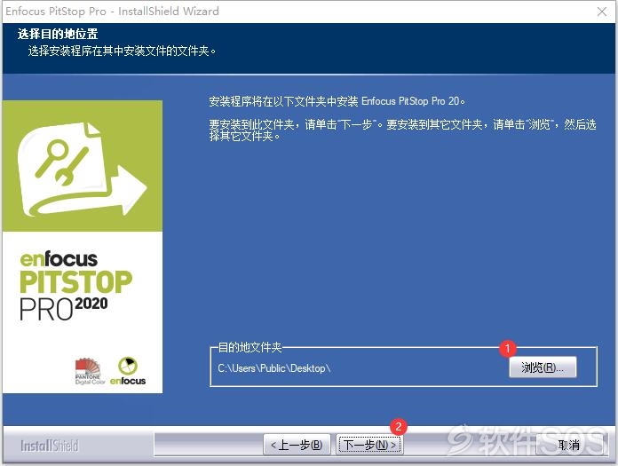The width and height of the screenshot is (618, 466).
Task: Click the InstallShield logo text
Action: click(49, 446)
